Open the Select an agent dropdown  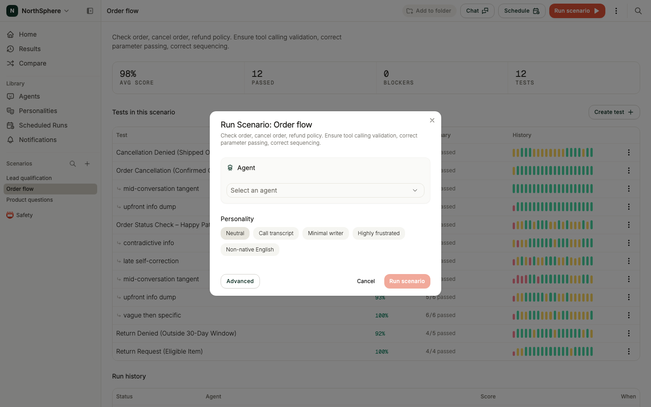(x=325, y=190)
